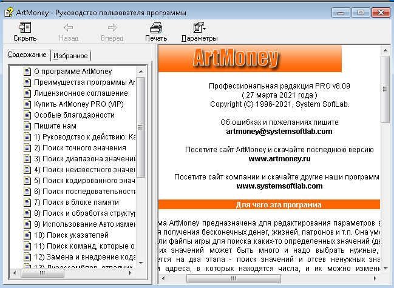Click the Скрыть (Hide) toolbar icon
This screenshot has height=288, width=394.
25,28
